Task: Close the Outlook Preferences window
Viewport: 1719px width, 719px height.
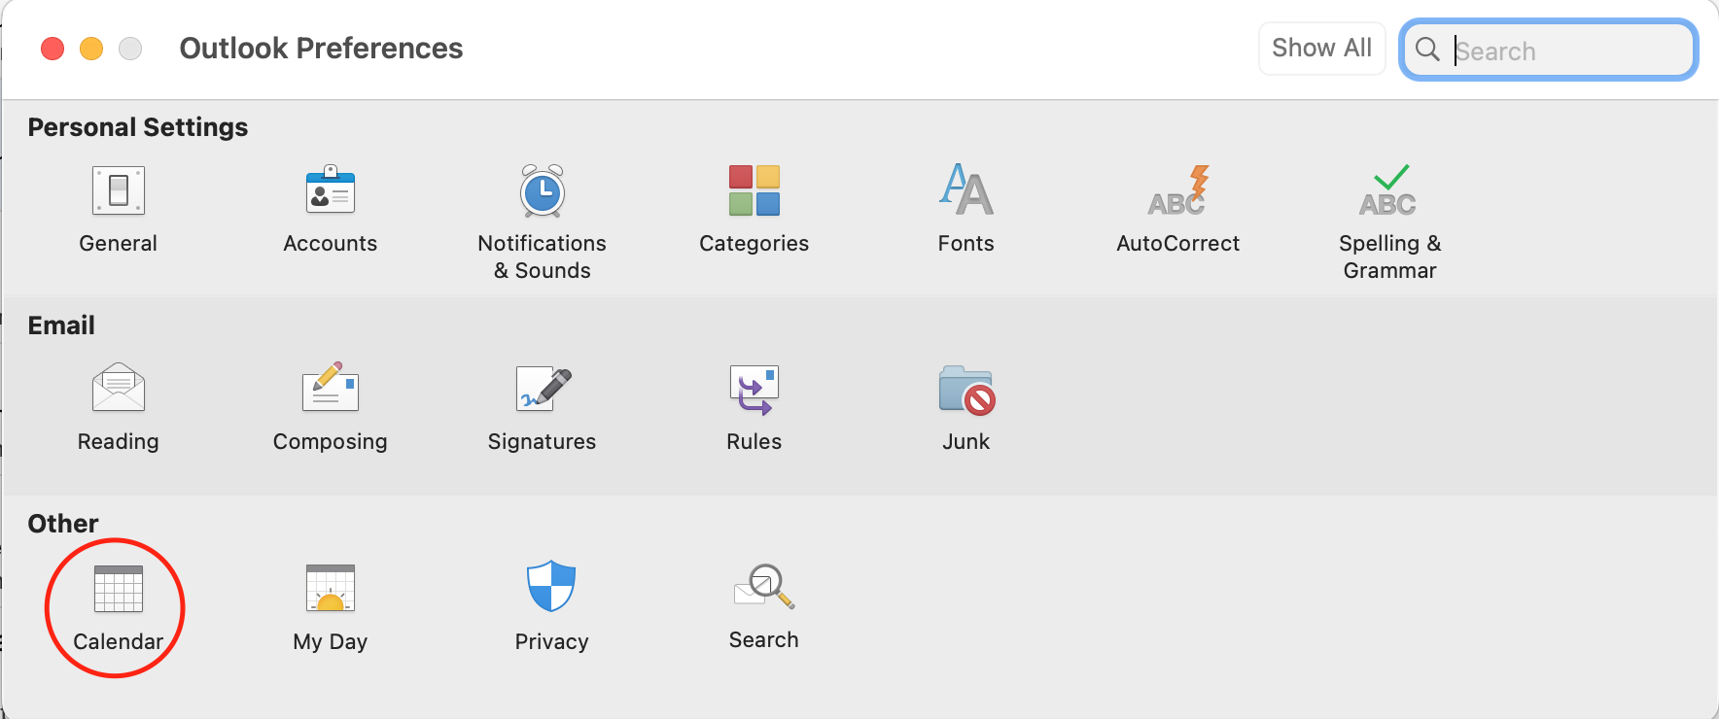Action: click(x=53, y=49)
